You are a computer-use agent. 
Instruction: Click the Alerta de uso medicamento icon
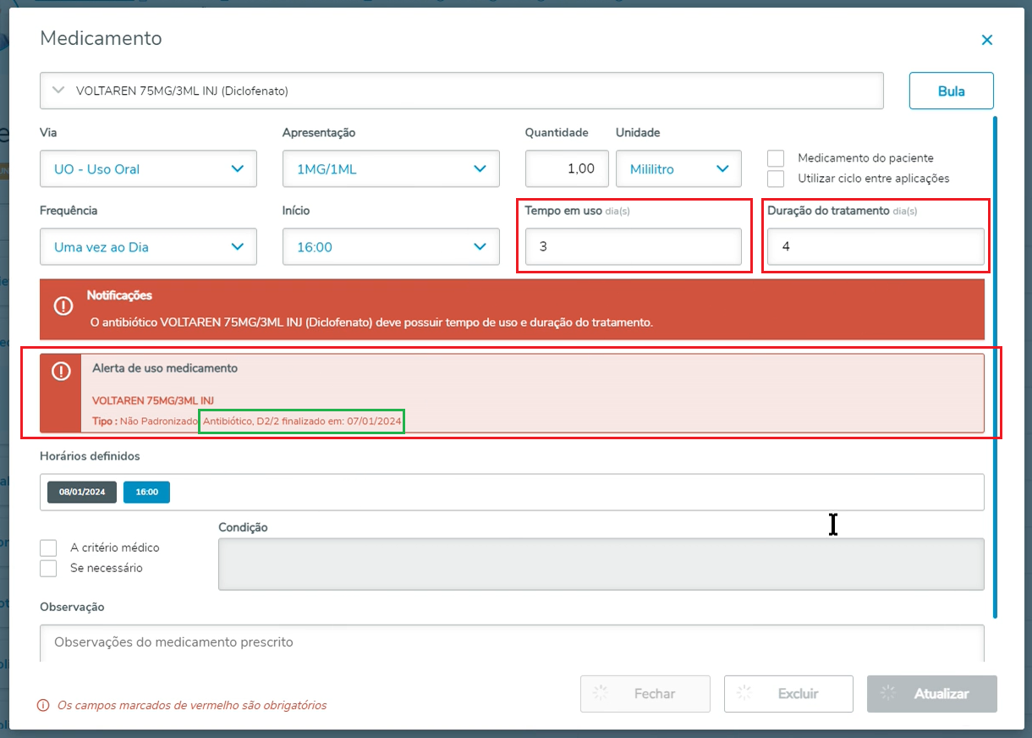[x=61, y=372]
